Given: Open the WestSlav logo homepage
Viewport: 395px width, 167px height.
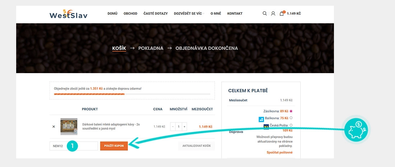Looking at the screenshot, I should (69, 14).
